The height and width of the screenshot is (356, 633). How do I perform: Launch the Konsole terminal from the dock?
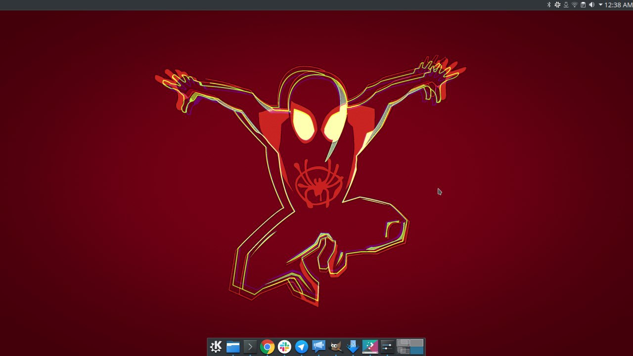tap(250, 347)
